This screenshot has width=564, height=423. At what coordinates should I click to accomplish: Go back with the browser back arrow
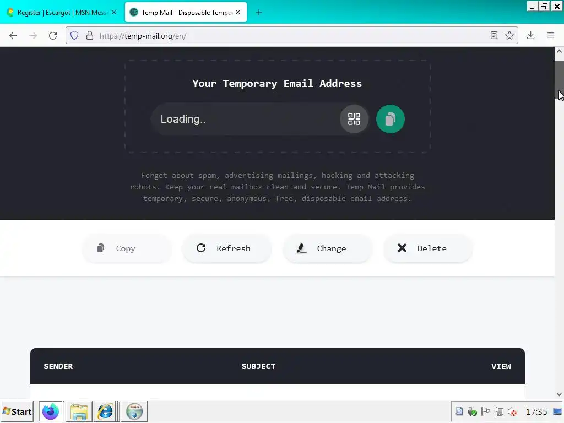coord(13,36)
